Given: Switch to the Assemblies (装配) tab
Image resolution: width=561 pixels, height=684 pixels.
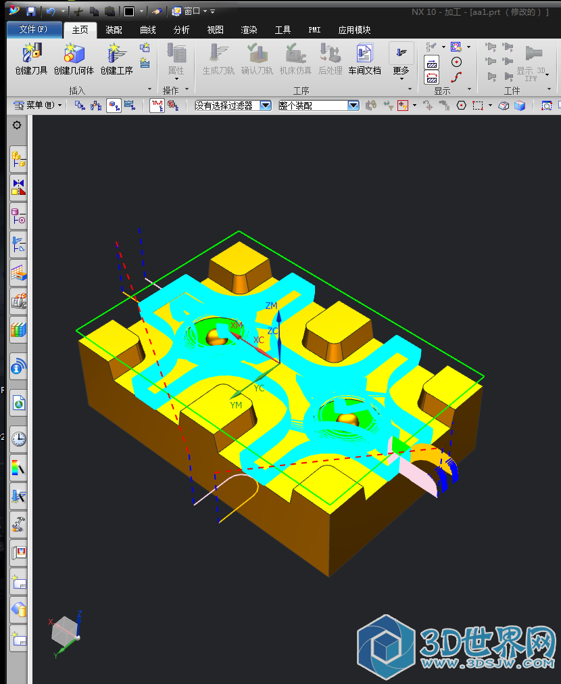Looking at the screenshot, I should tap(114, 30).
